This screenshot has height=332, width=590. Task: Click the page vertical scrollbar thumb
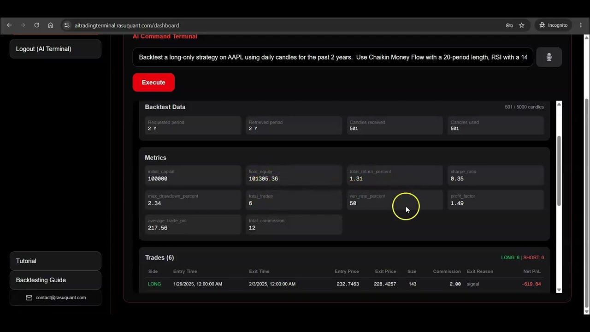tap(586, 203)
